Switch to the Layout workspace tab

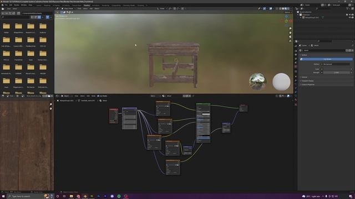point(39,5)
